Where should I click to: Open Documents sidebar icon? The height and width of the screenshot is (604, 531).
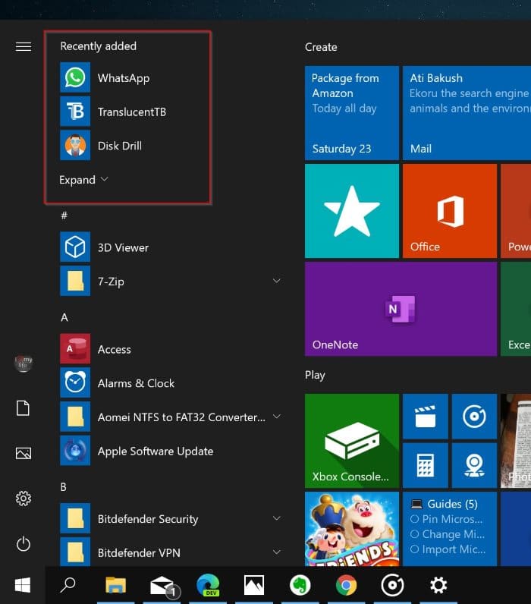(23, 408)
